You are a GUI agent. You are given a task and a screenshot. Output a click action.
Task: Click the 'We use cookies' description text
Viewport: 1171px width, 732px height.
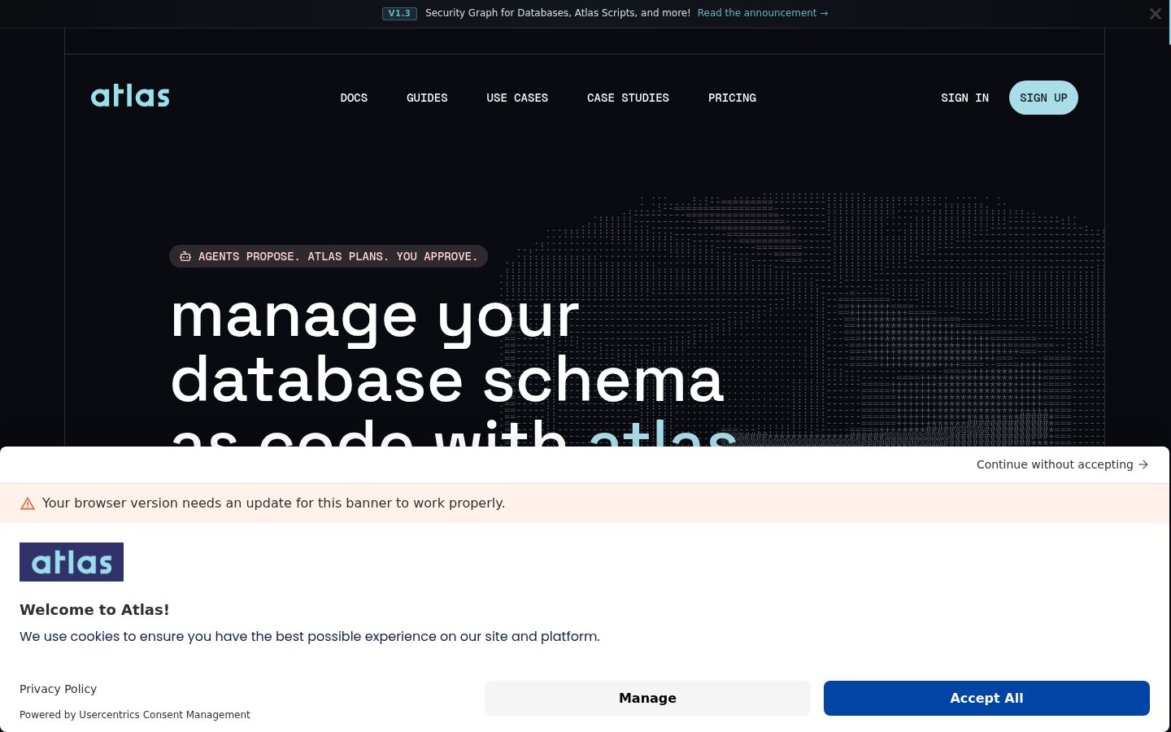click(310, 636)
